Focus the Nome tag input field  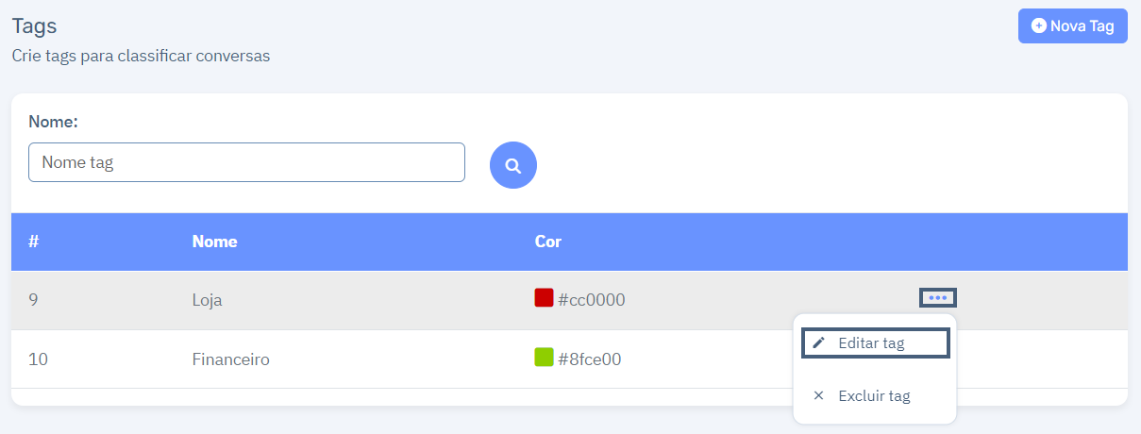point(246,162)
